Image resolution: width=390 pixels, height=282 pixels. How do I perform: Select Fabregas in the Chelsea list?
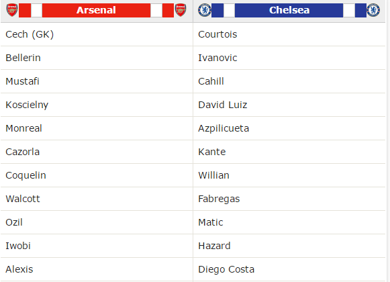pos(219,199)
